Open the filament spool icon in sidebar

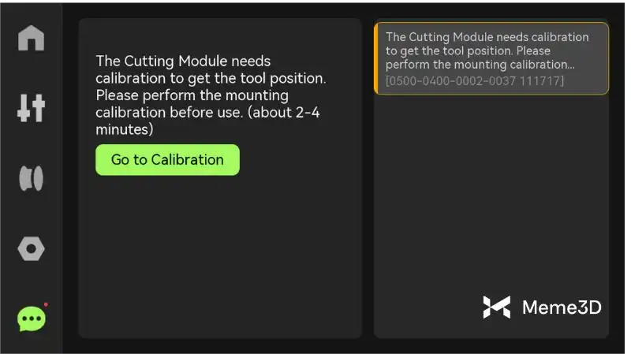point(31,178)
